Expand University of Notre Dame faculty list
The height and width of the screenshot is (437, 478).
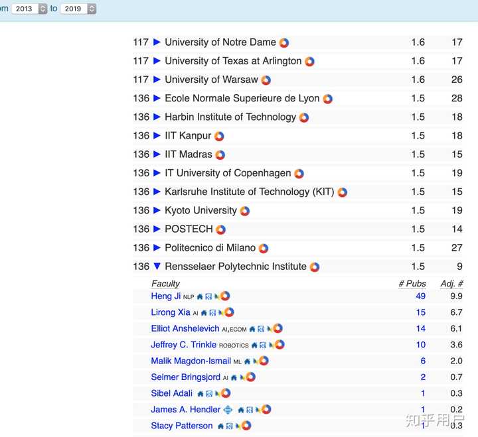(157, 42)
